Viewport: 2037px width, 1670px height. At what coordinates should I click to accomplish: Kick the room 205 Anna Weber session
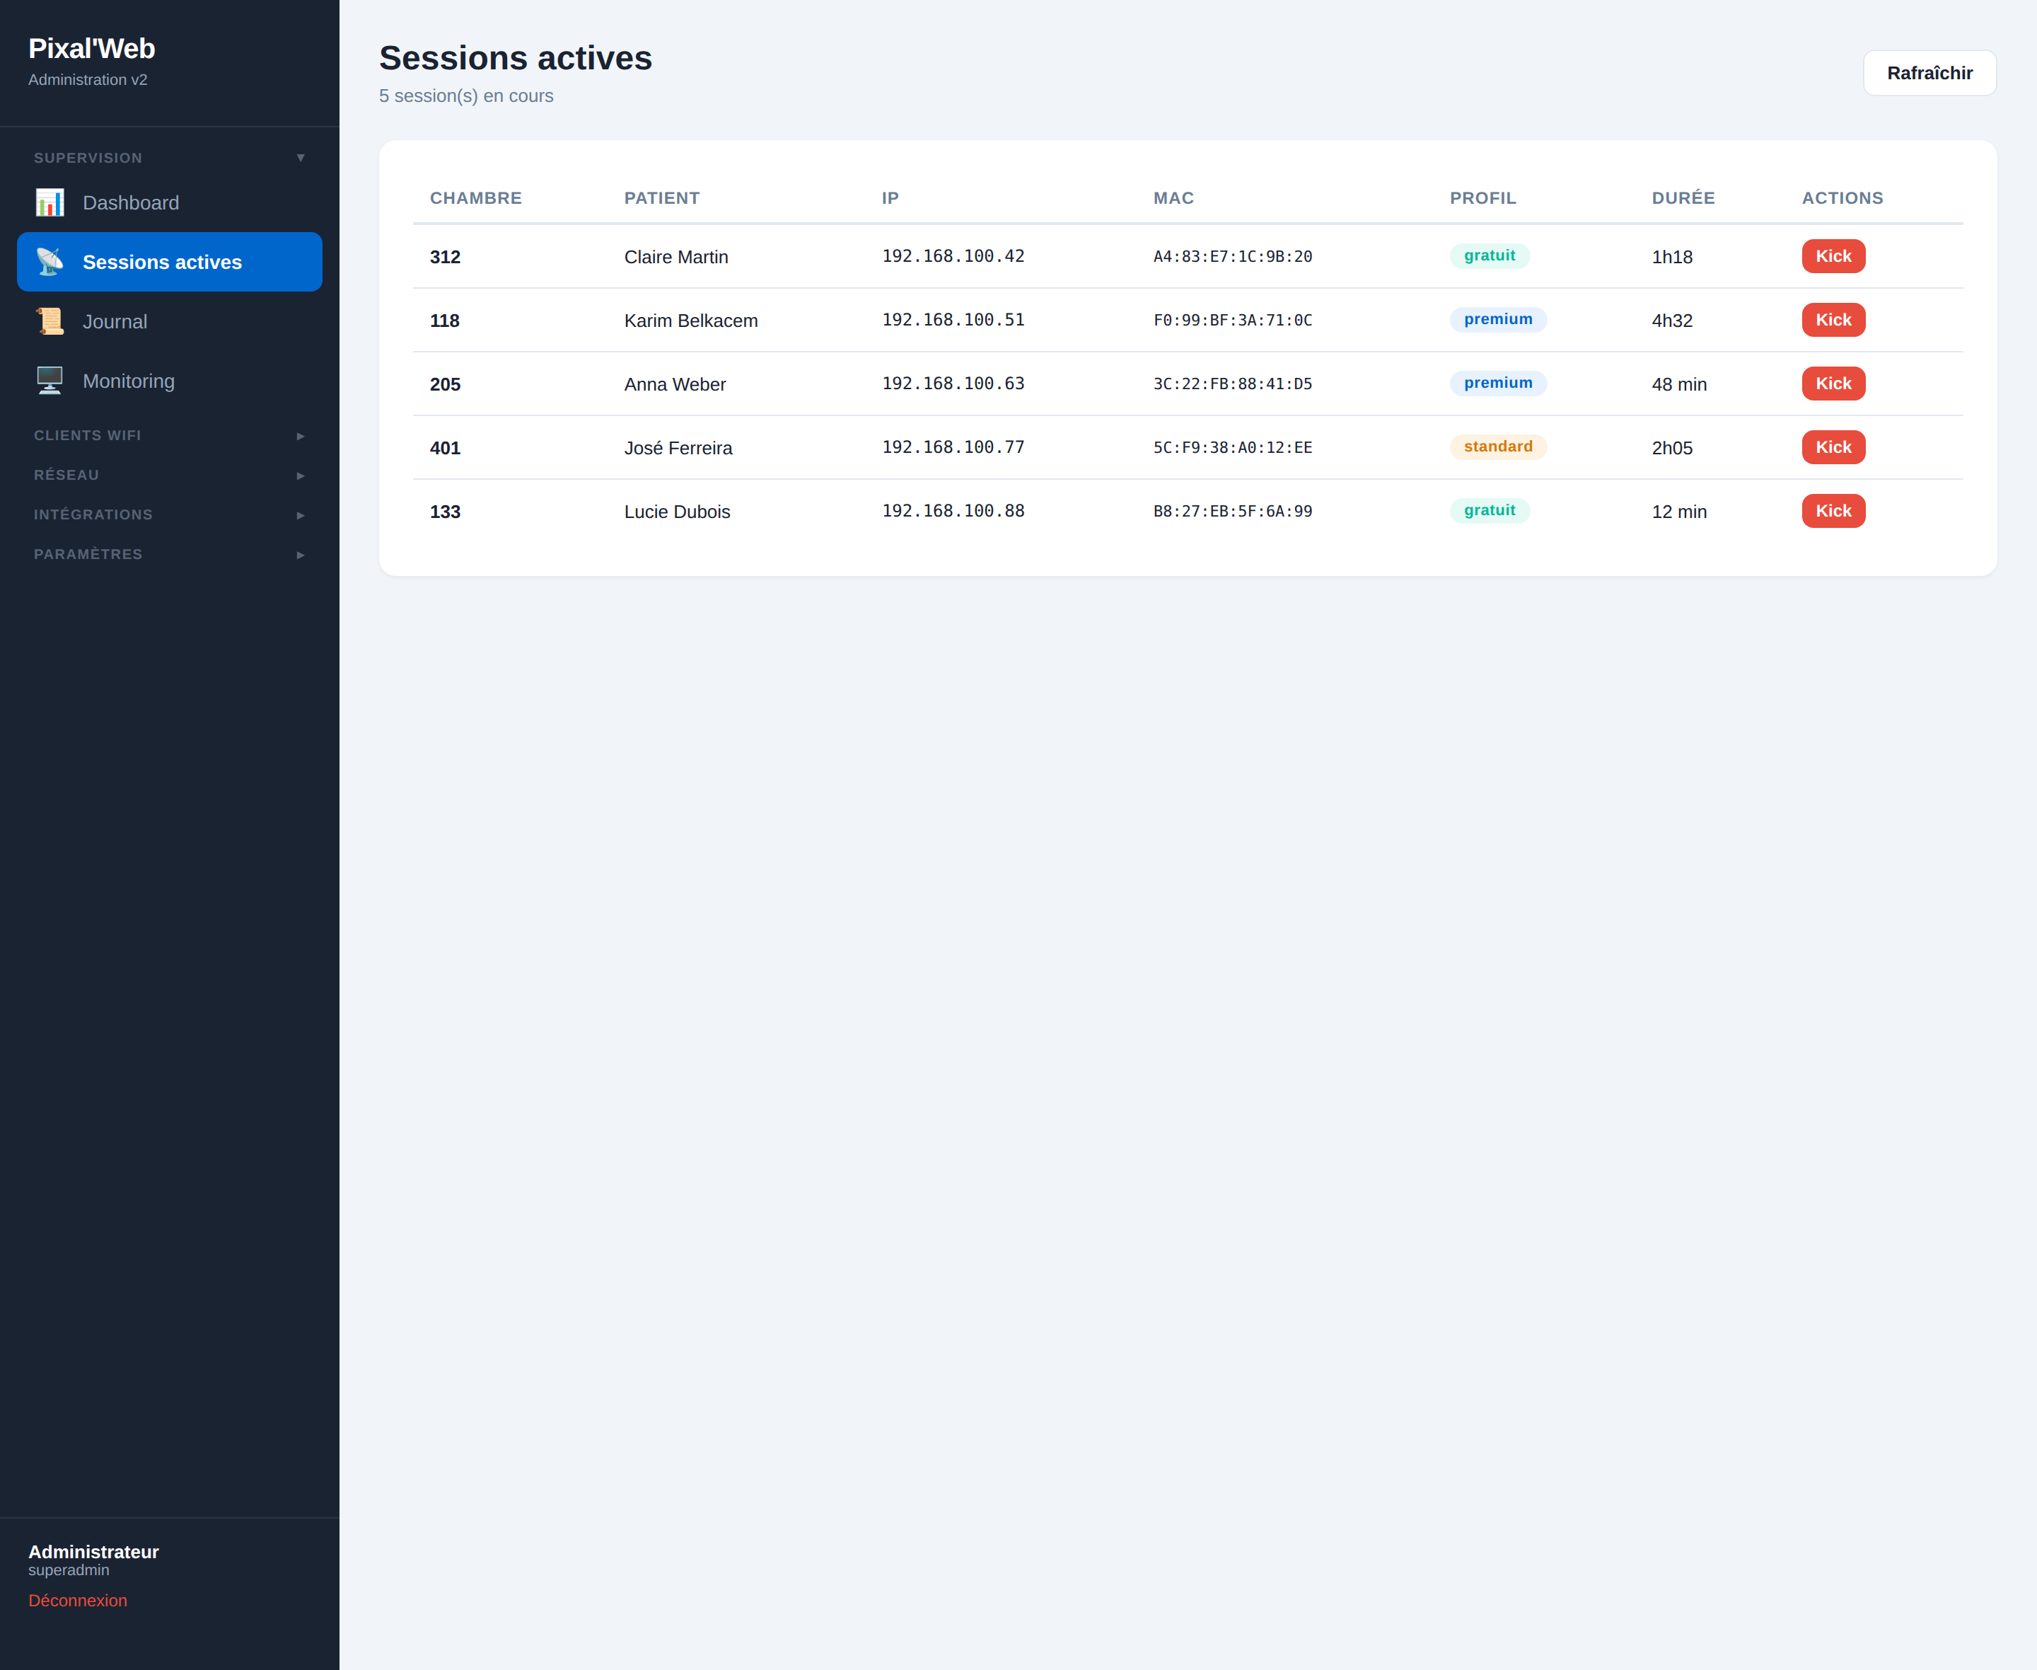tap(1833, 384)
